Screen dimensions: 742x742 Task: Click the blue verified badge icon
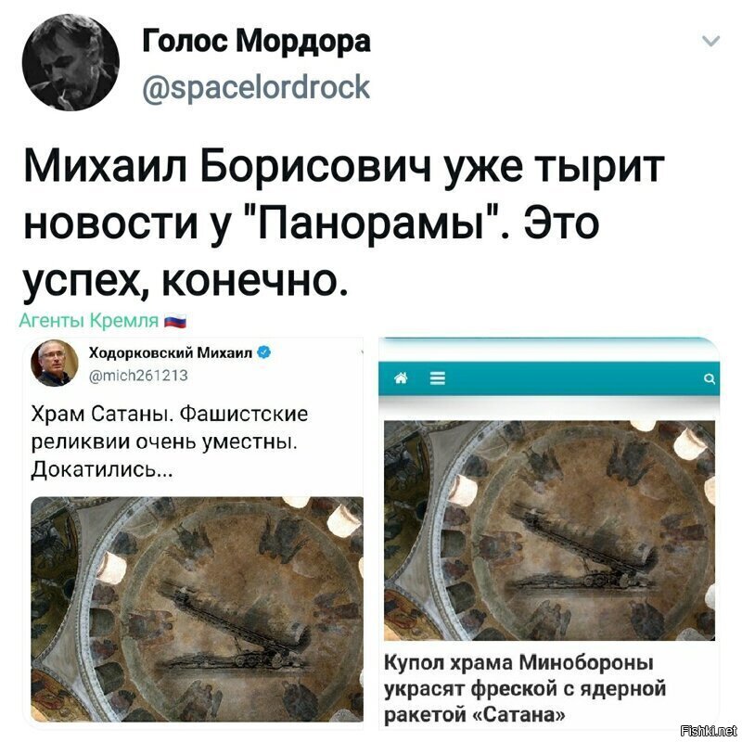click(x=264, y=352)
